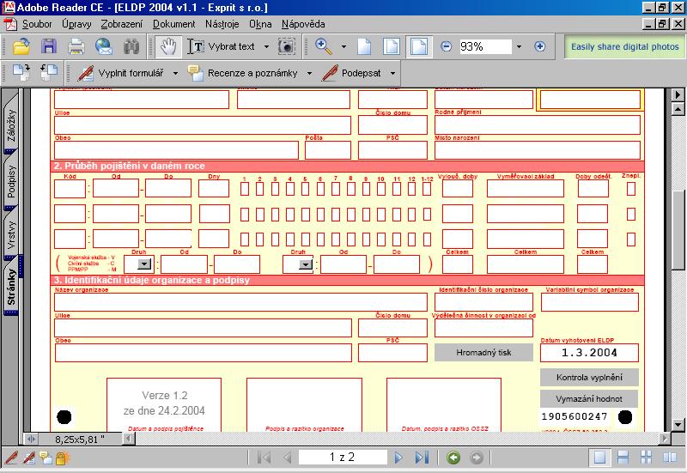
Task: Expand the zoom tool dropdown arrow
Action: (343, 46)
